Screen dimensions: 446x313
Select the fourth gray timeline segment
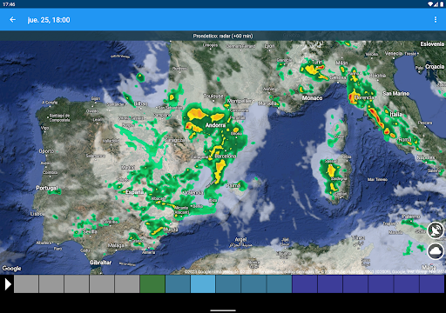point(102,284)
